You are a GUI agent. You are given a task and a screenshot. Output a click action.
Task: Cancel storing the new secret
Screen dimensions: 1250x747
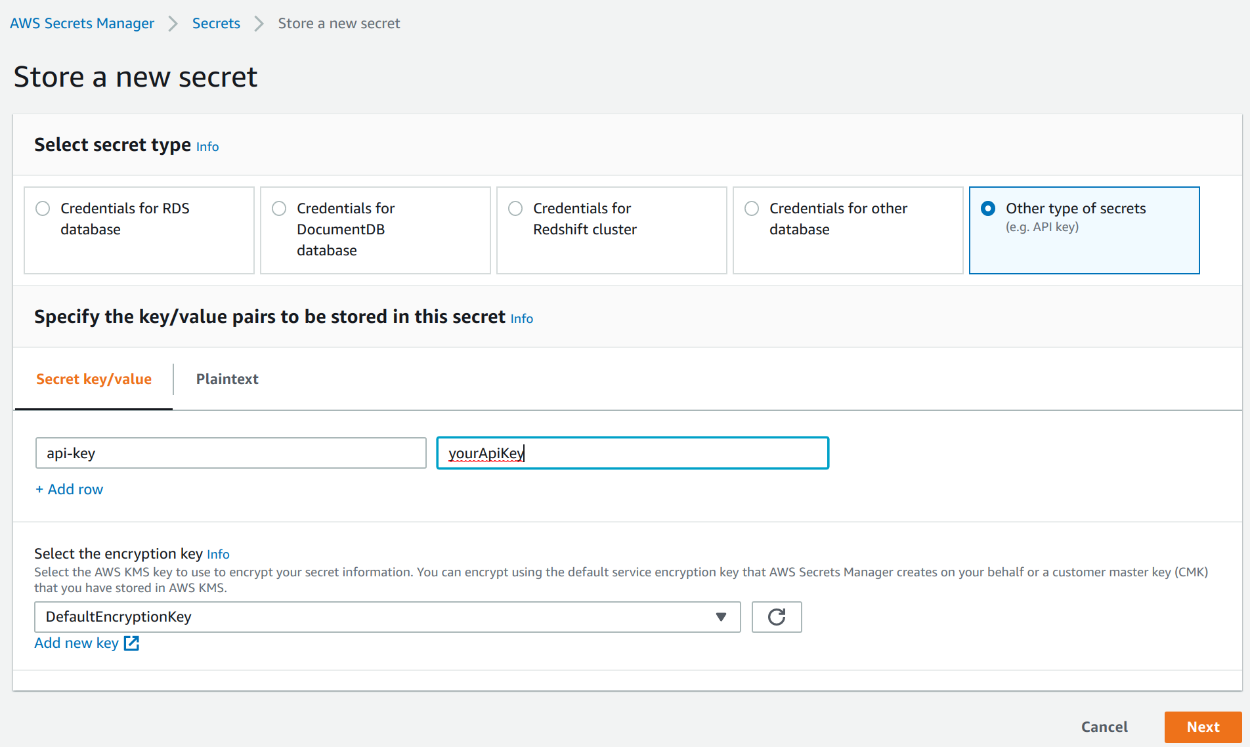click(x=1104, y=727)
